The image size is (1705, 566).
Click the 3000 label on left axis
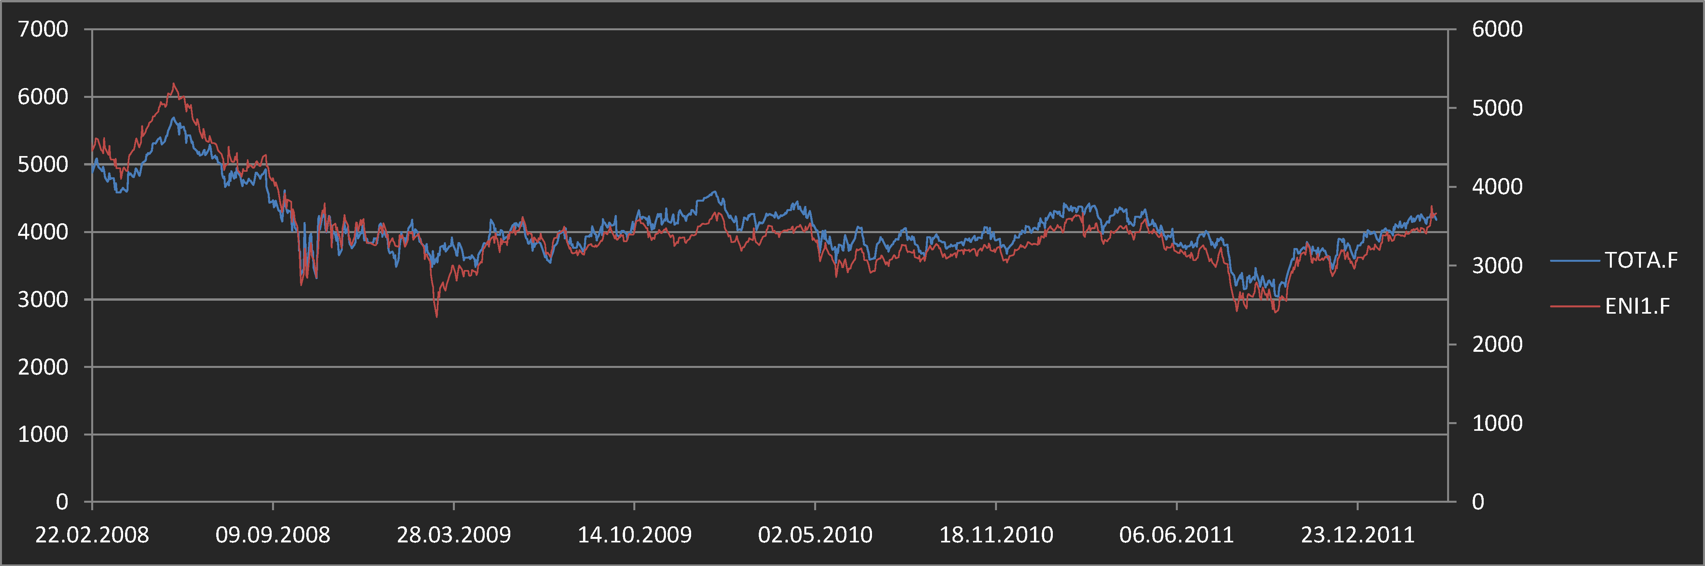point(43,299)
